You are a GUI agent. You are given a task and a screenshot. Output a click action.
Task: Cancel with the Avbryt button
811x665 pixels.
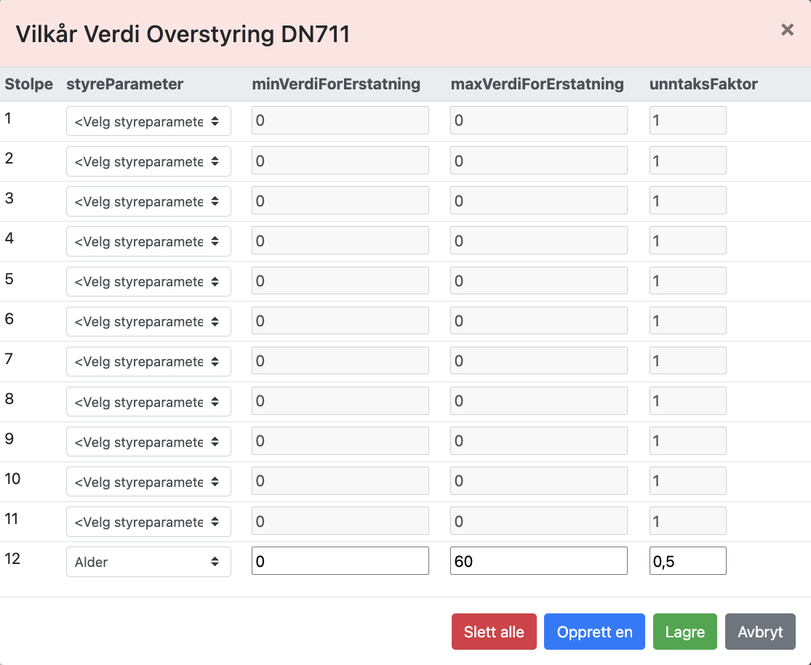(760, 632)
